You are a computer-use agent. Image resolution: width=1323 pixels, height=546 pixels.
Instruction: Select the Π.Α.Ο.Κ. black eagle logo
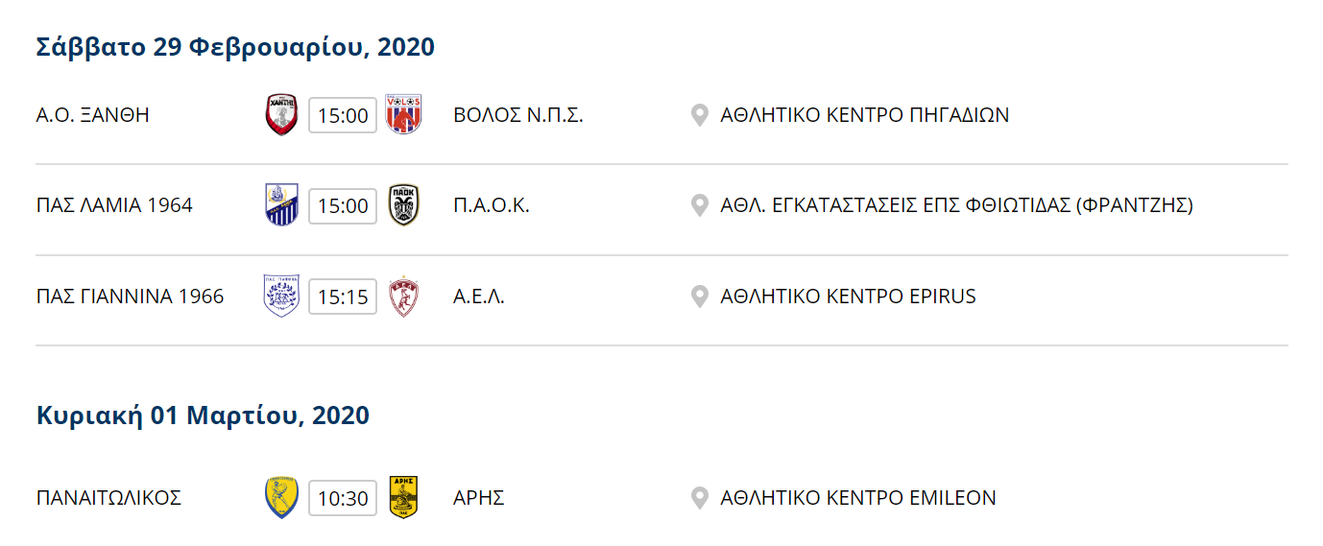403,204
